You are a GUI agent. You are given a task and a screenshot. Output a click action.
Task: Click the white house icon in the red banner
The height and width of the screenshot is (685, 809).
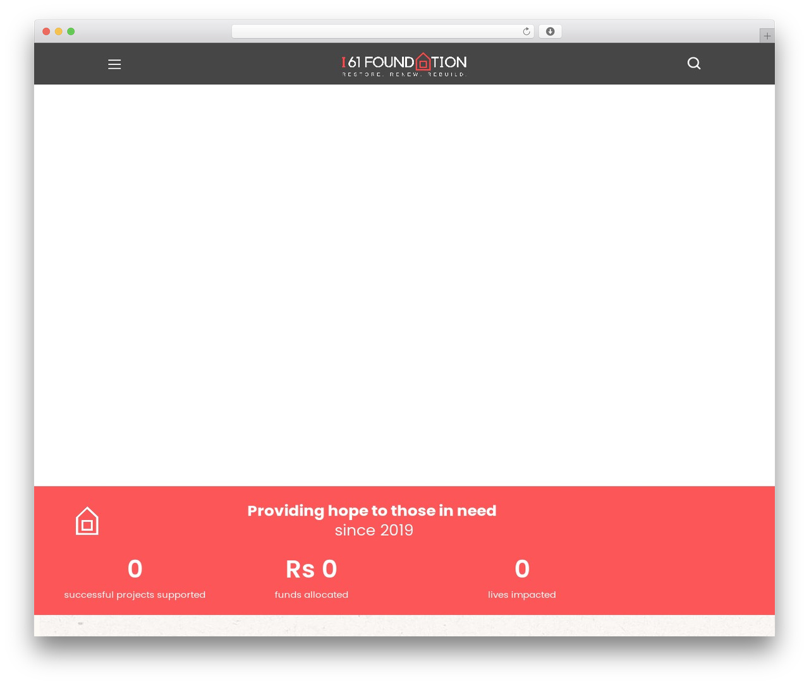87,521
